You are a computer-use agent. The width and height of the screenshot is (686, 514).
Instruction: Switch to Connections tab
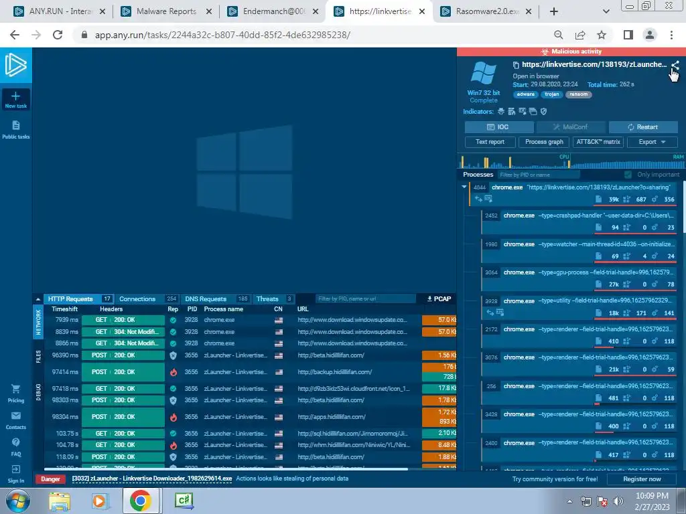[x=147, y=299]
